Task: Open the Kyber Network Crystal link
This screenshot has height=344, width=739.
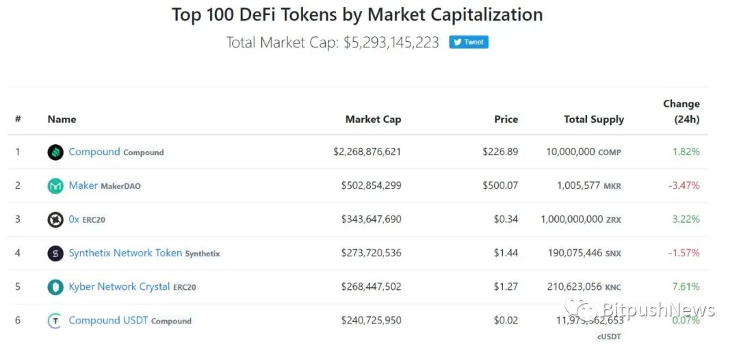Action: [x=119, y=287]
